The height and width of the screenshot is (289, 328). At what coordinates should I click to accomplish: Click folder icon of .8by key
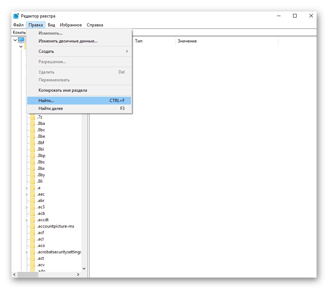pyautogui.click(x=32, y=175)
